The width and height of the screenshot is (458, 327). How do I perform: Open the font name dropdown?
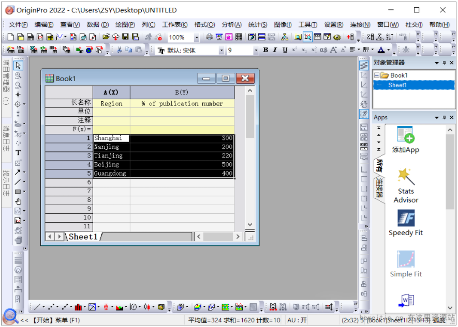tap(221, 51)
